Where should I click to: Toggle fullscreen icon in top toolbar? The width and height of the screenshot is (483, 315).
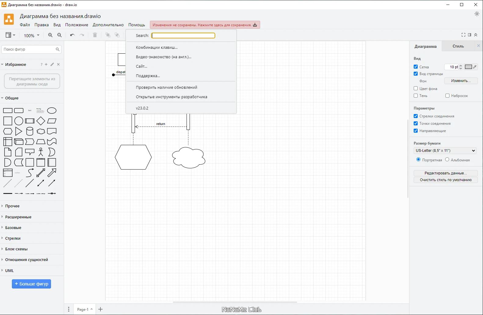point(463,35)
